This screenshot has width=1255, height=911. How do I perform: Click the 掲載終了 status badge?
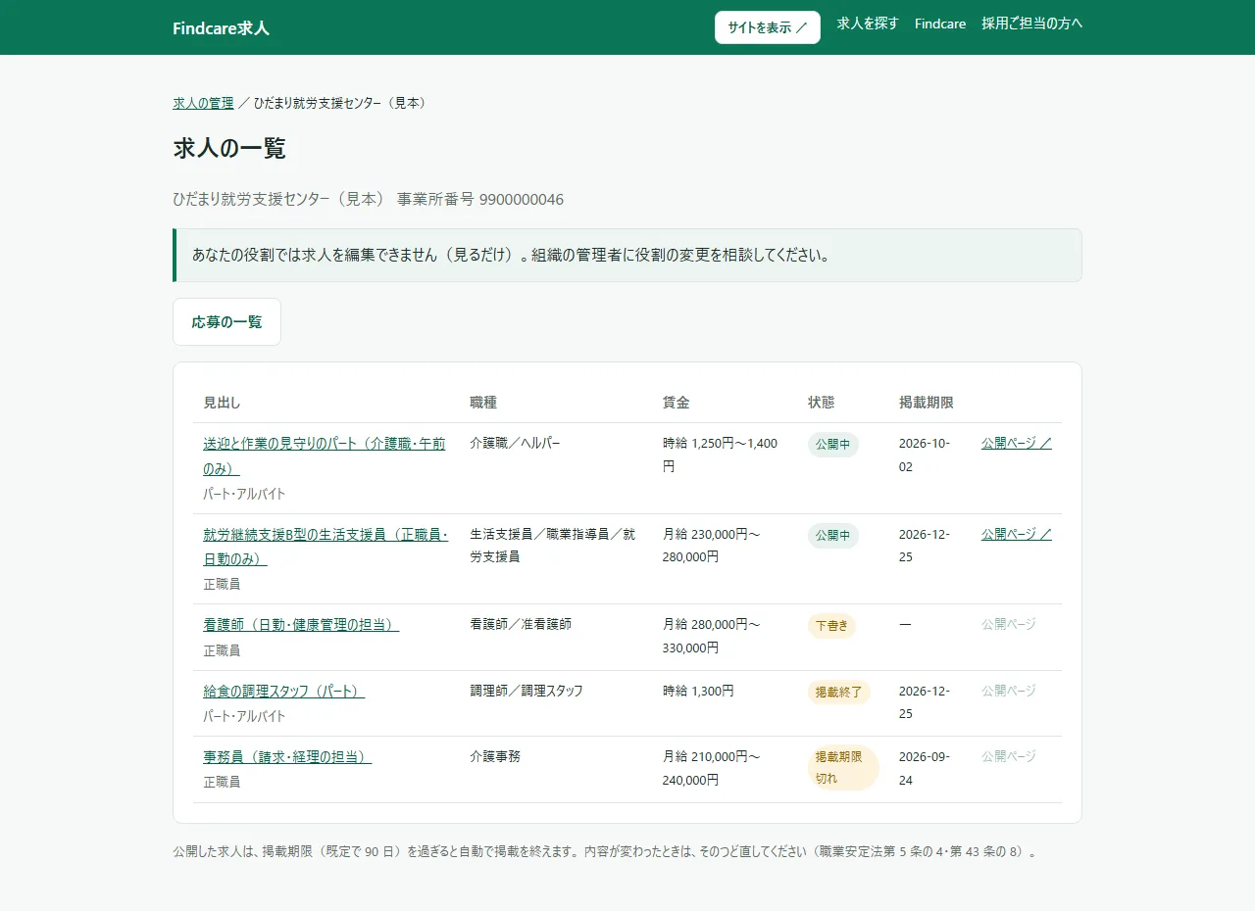(x=839, y=693)
